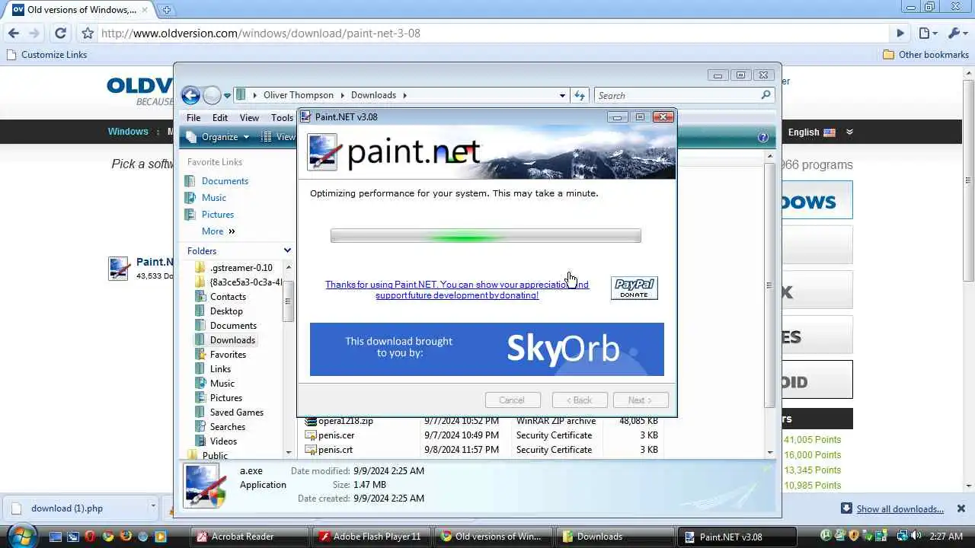Select Videos folder in the tree
This screenshot has height=548, width=975.
216,441
